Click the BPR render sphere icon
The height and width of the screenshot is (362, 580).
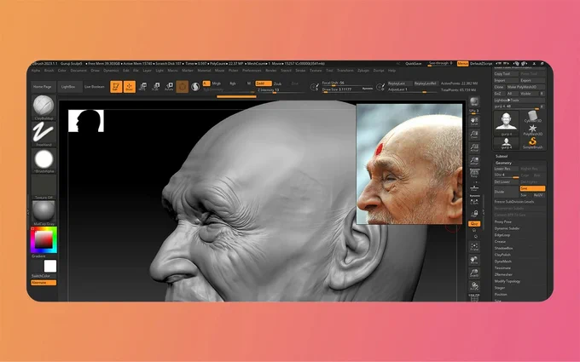click(x=474, y=101)
